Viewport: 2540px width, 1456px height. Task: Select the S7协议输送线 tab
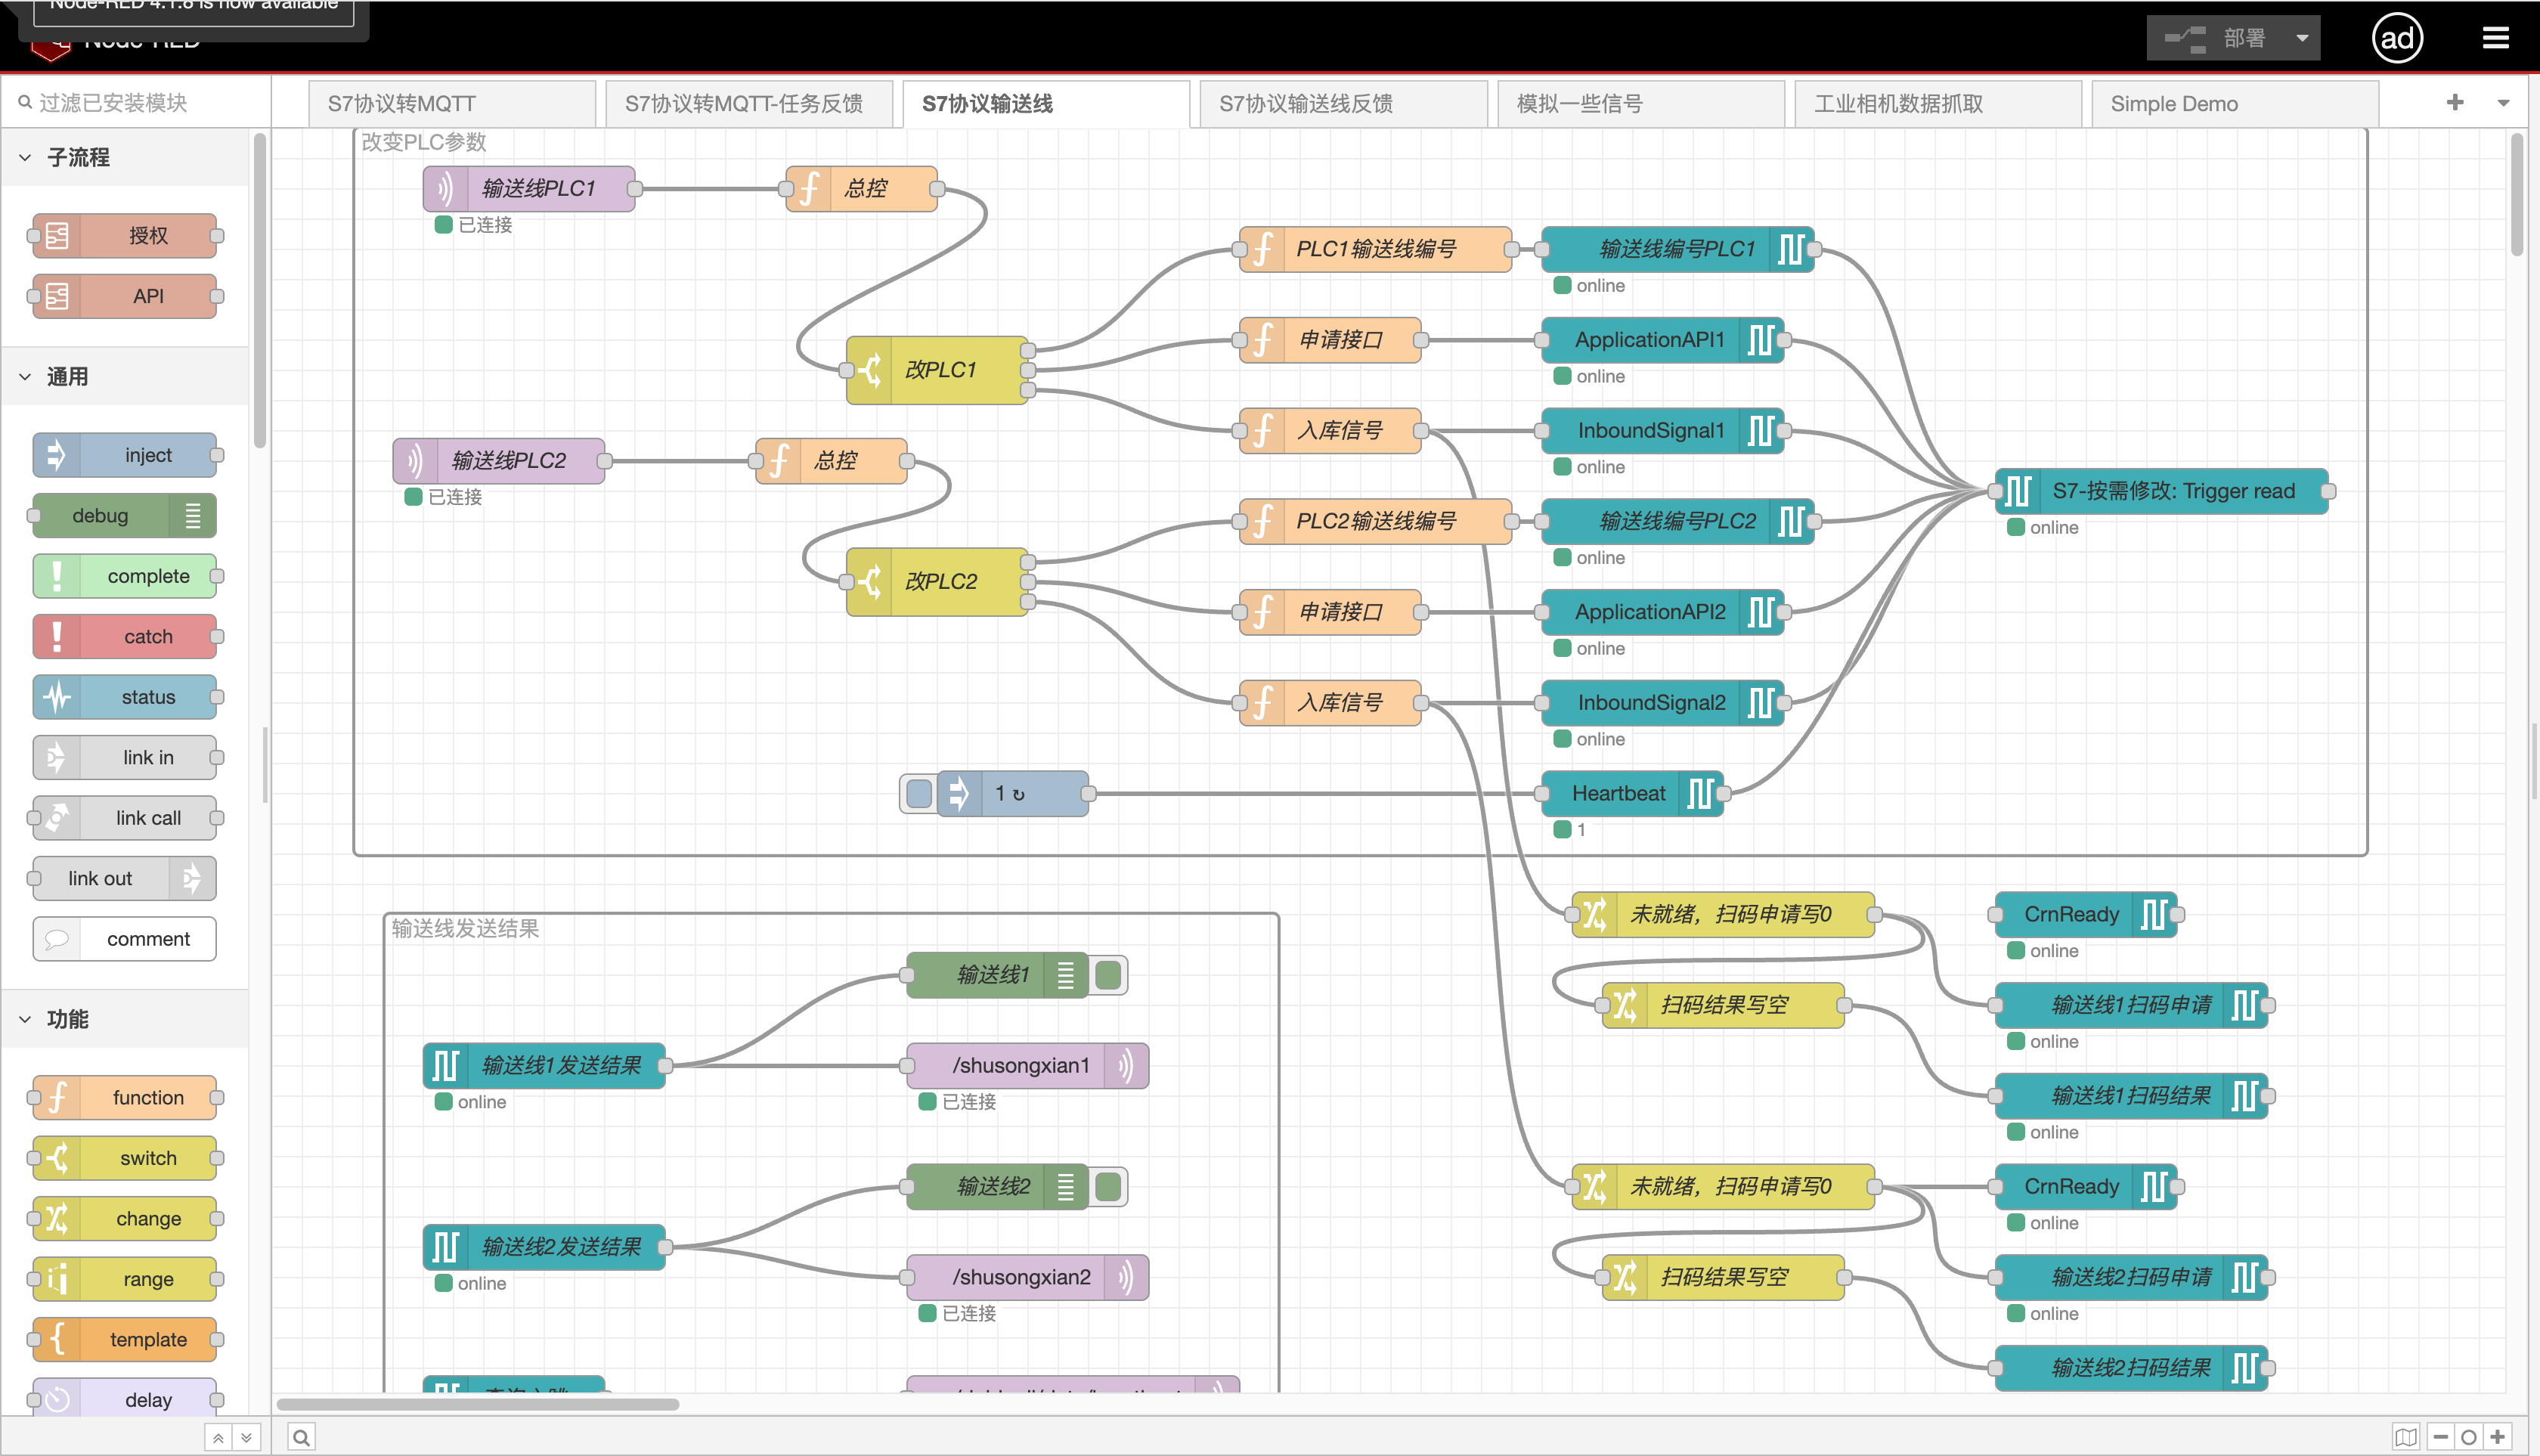tap(1046, 104)
